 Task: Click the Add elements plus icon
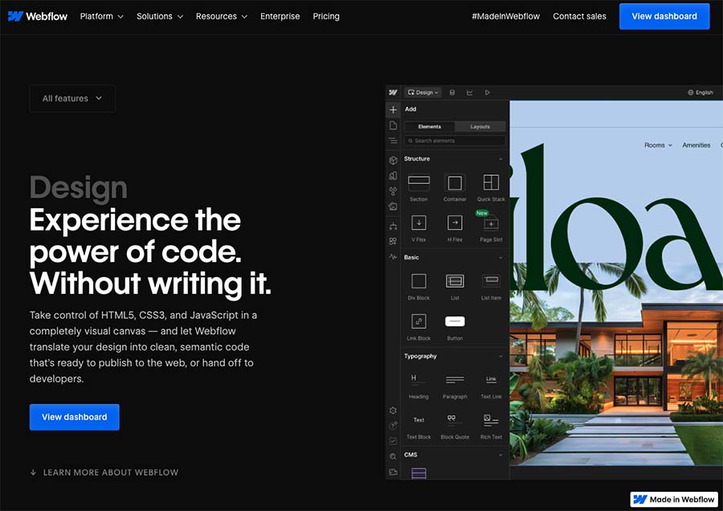click(x=393, y=109)
